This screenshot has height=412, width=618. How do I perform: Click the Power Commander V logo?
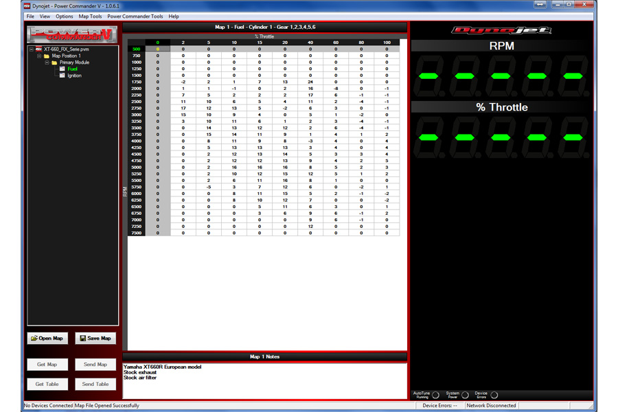coord(72,35)
